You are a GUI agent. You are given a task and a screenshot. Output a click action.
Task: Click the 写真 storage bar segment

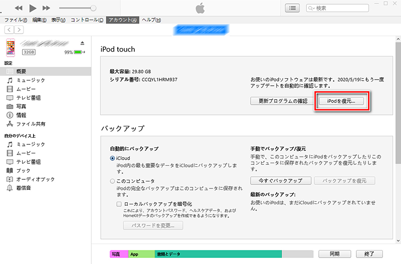[119, 254]
